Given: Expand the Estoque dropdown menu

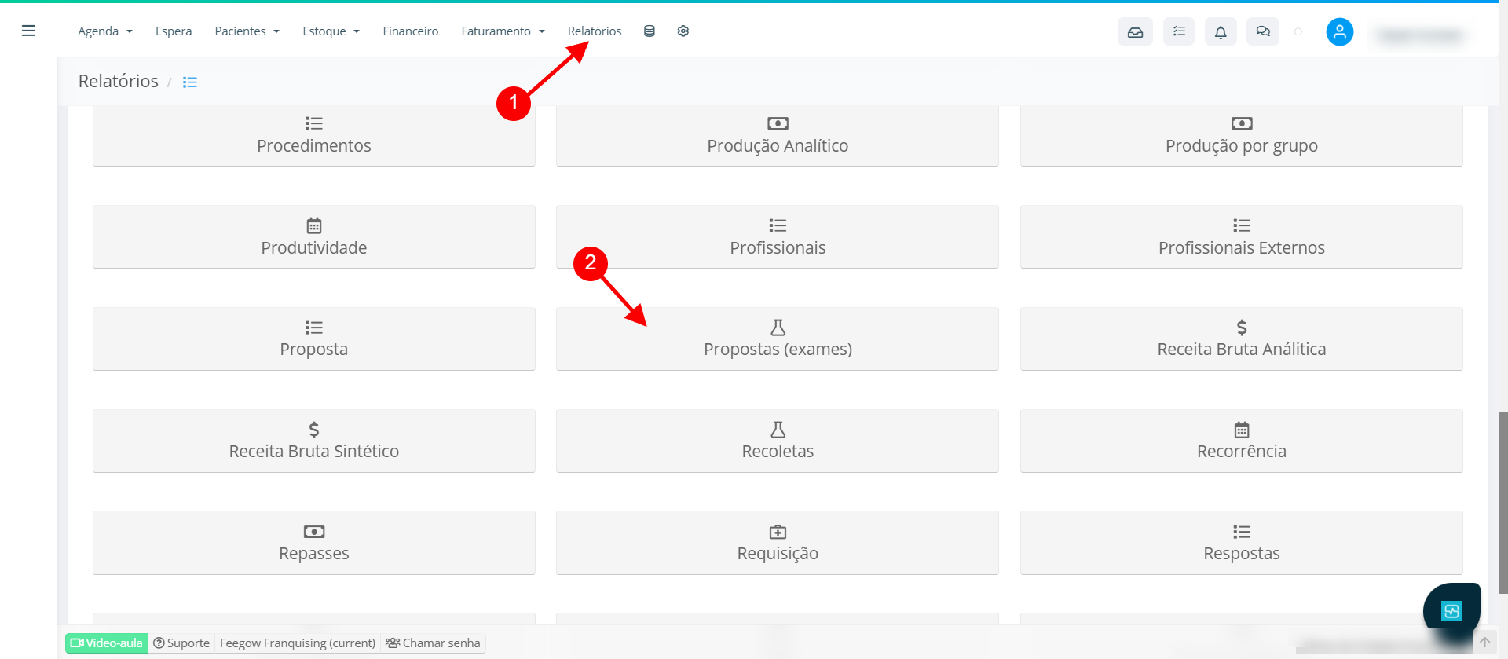Looking at the screenshot, I should coord(331,31).
